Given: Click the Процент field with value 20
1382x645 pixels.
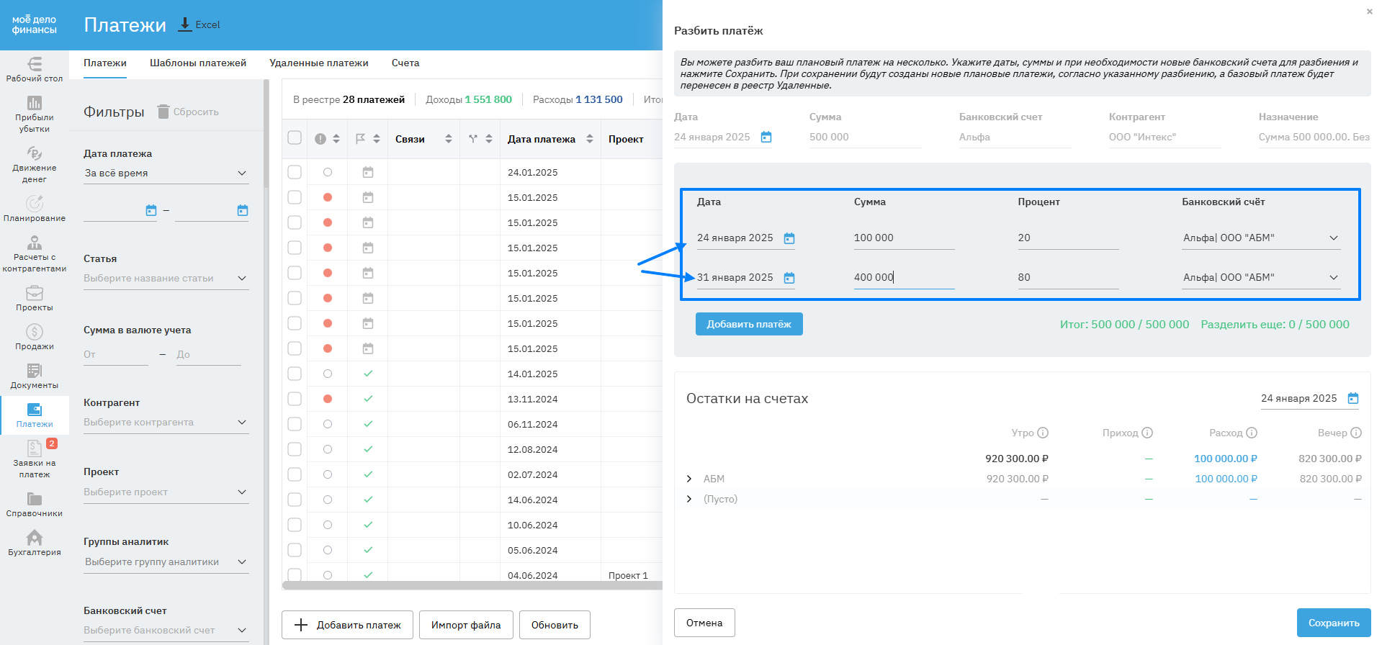Looking at the screenshot, I should [x=1067, y=238].
